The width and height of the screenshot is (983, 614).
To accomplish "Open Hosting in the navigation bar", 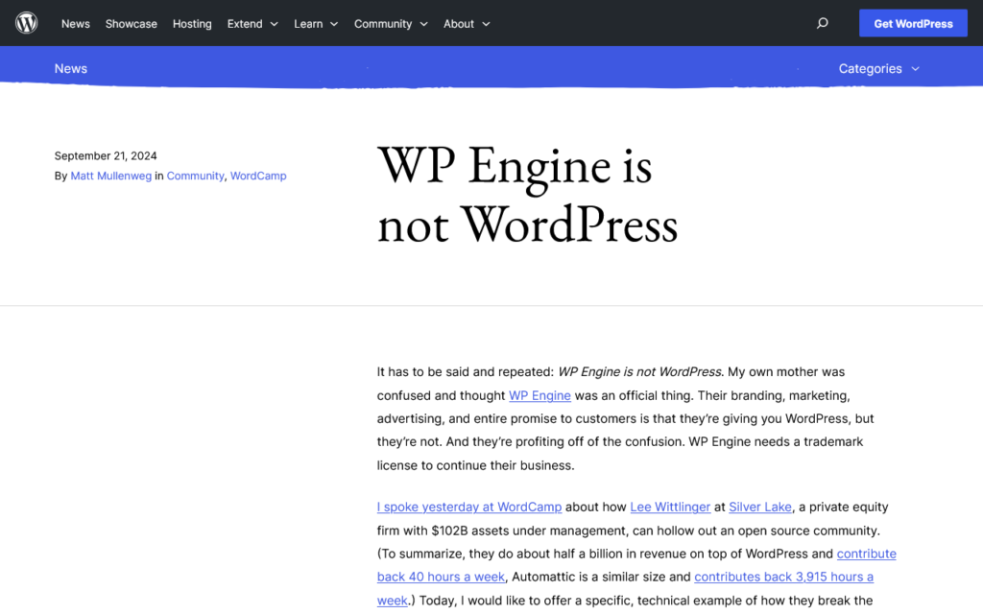I will (x=192, y=24).
